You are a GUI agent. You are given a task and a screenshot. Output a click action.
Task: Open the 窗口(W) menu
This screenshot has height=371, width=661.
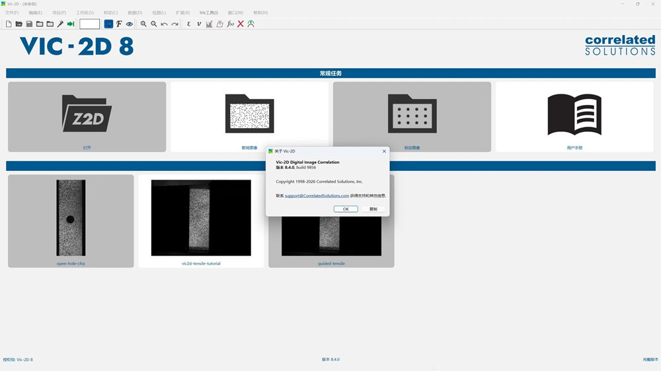click(235, 13)
